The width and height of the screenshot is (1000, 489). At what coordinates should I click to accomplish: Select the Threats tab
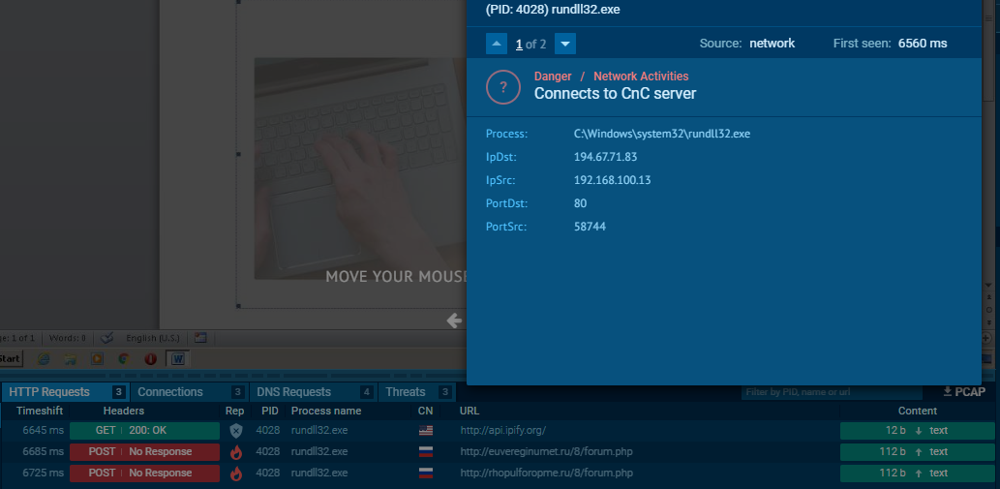pos(417,392)
